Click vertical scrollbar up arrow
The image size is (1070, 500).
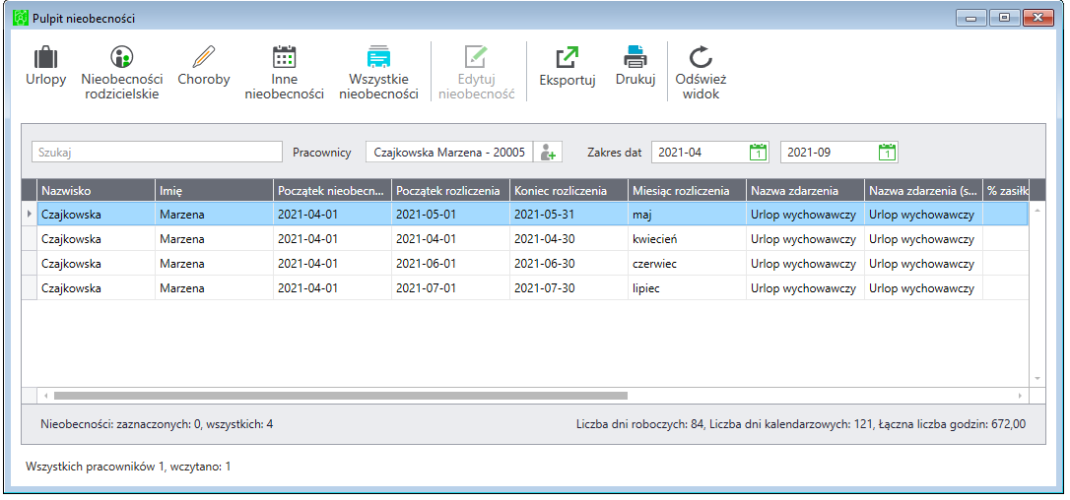click(1037, 210)
